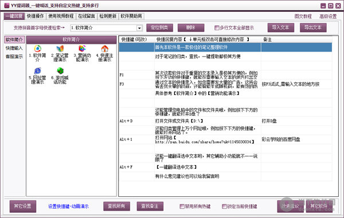344x218 pixels.
Task: Click the 改进建议 button
Action: (290, 206)
